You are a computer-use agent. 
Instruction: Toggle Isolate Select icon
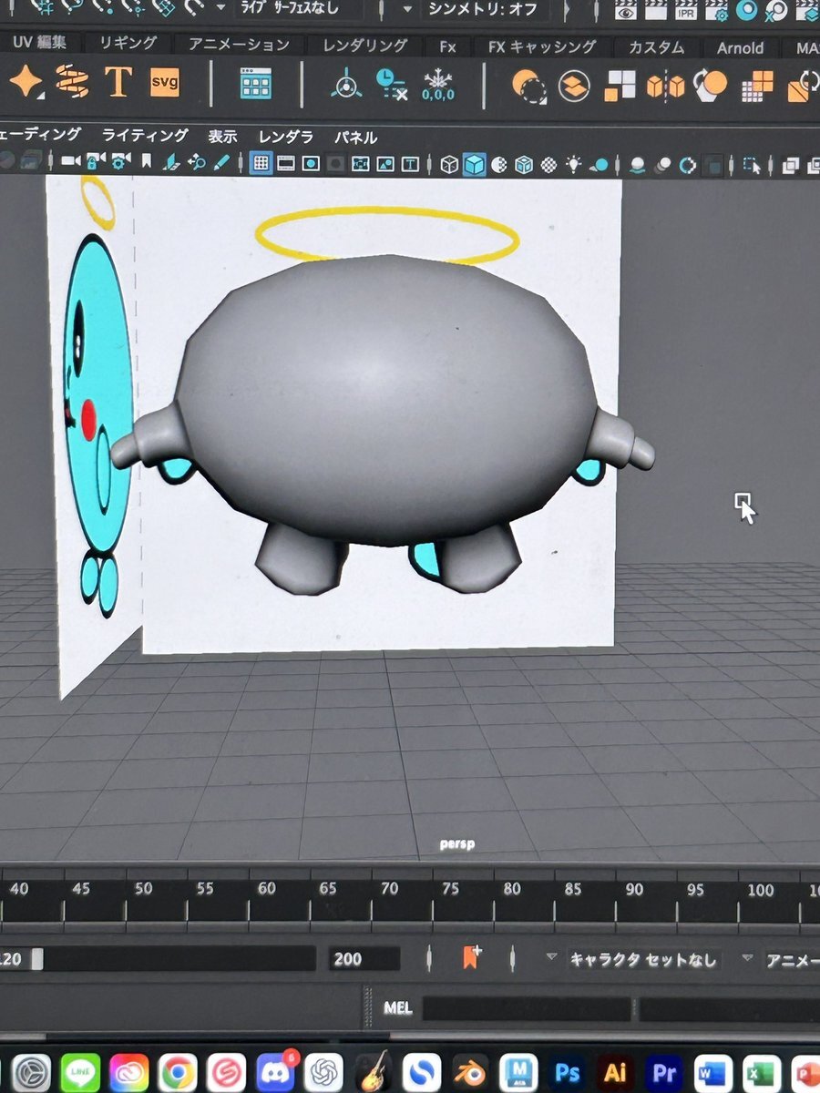tap(752, 166)
